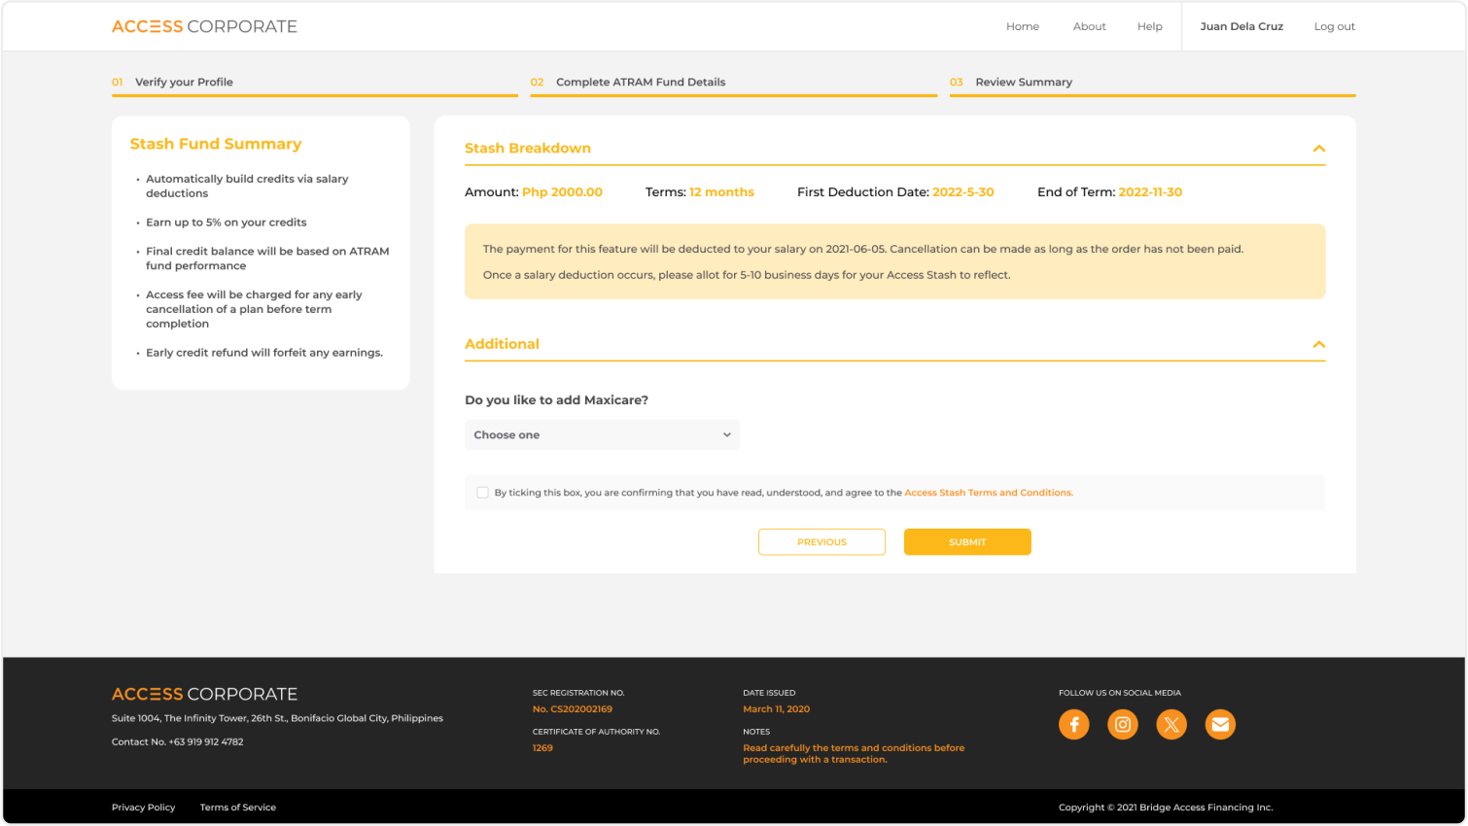Viewport: 1468px width, 826px height.
Task: Click the email envelope icon in footer
Action: point(1220,724)
